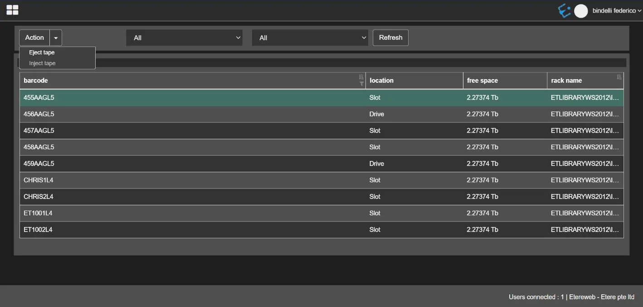Click the barcode column filter icon
Viewport: 643px width, 307px height.
361,84
